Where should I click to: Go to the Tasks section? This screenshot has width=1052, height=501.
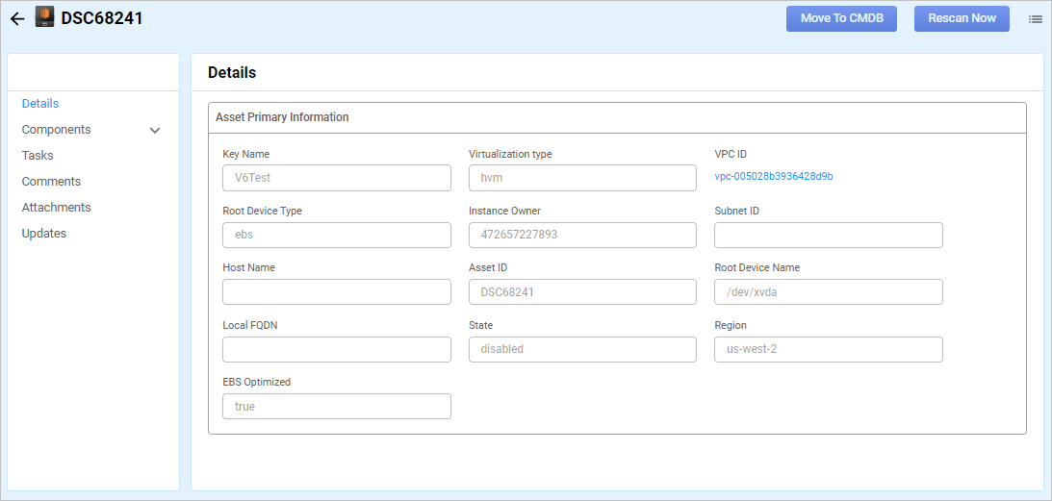tap(38, 156)
